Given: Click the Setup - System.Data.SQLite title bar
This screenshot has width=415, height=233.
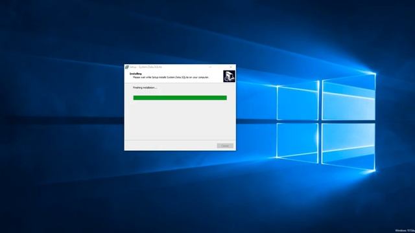Looking at the screenshot, I should click(180, 67).
